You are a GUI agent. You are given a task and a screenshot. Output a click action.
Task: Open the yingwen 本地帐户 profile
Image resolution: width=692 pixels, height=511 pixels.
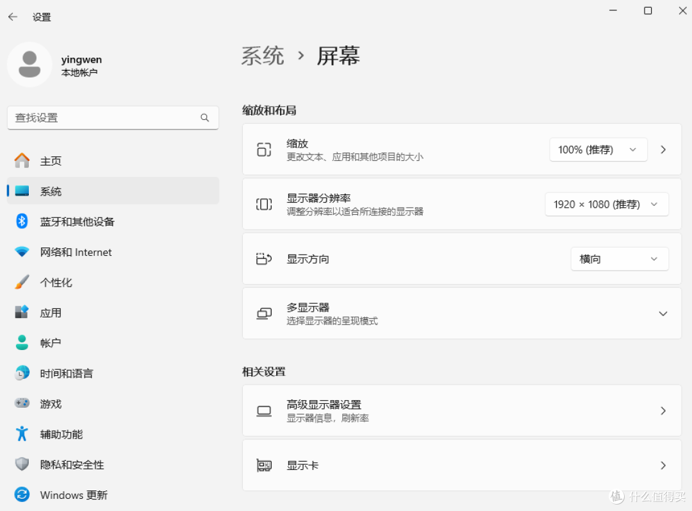(56, 65)
